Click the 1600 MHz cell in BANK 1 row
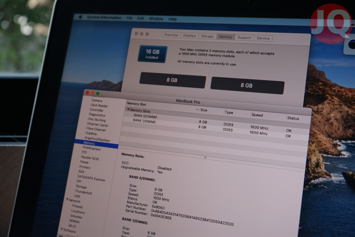The image size is (355, 237). (259, 133)
